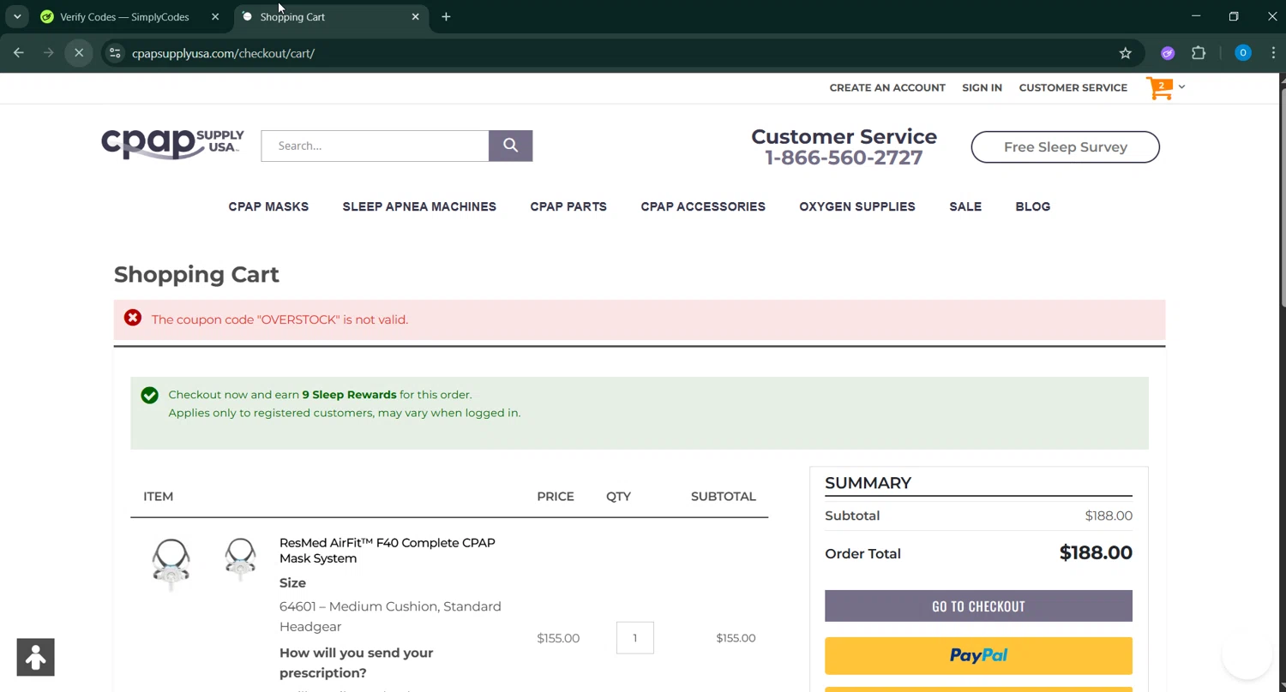Click the quantity field for ResMed AirFit F40
This screenshot has height=692, width=1286.
tap(634, 637)
